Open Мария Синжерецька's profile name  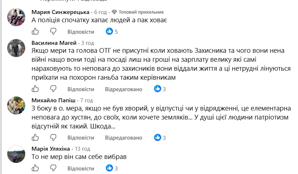60,12
